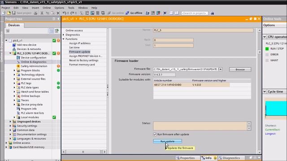Collapse the Project tree panel arrow

pos(58,19)
